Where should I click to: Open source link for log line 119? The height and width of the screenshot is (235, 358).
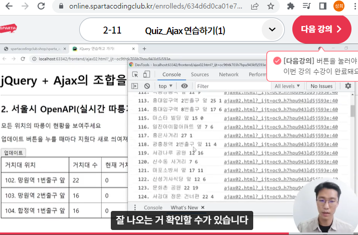[281, 153]
